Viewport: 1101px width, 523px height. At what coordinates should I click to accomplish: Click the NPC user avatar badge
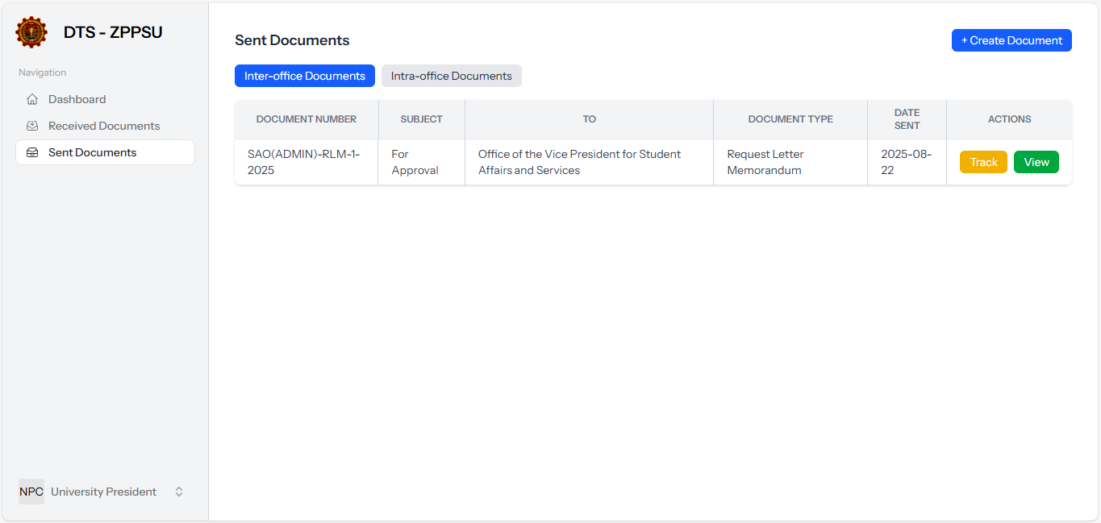pyautogui.click(x=31, y=492)
